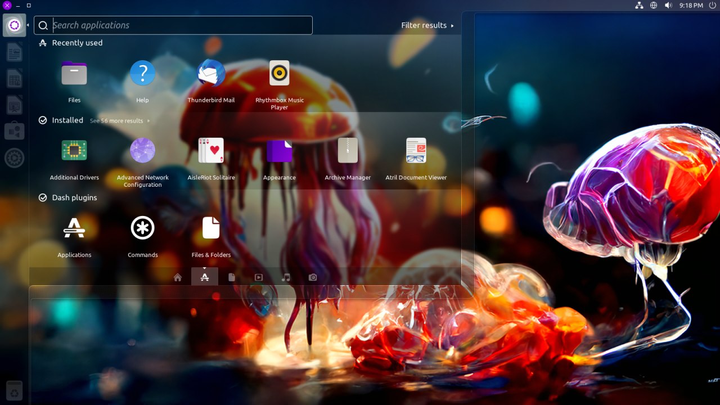Switch to the Applications lens
The width and height of the screenshot is (720, 405).
[205, 277]
